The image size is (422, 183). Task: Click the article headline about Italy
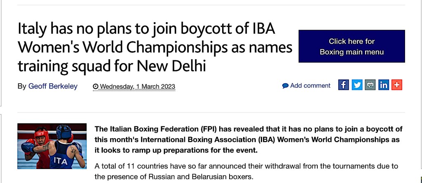click(155, 46)
